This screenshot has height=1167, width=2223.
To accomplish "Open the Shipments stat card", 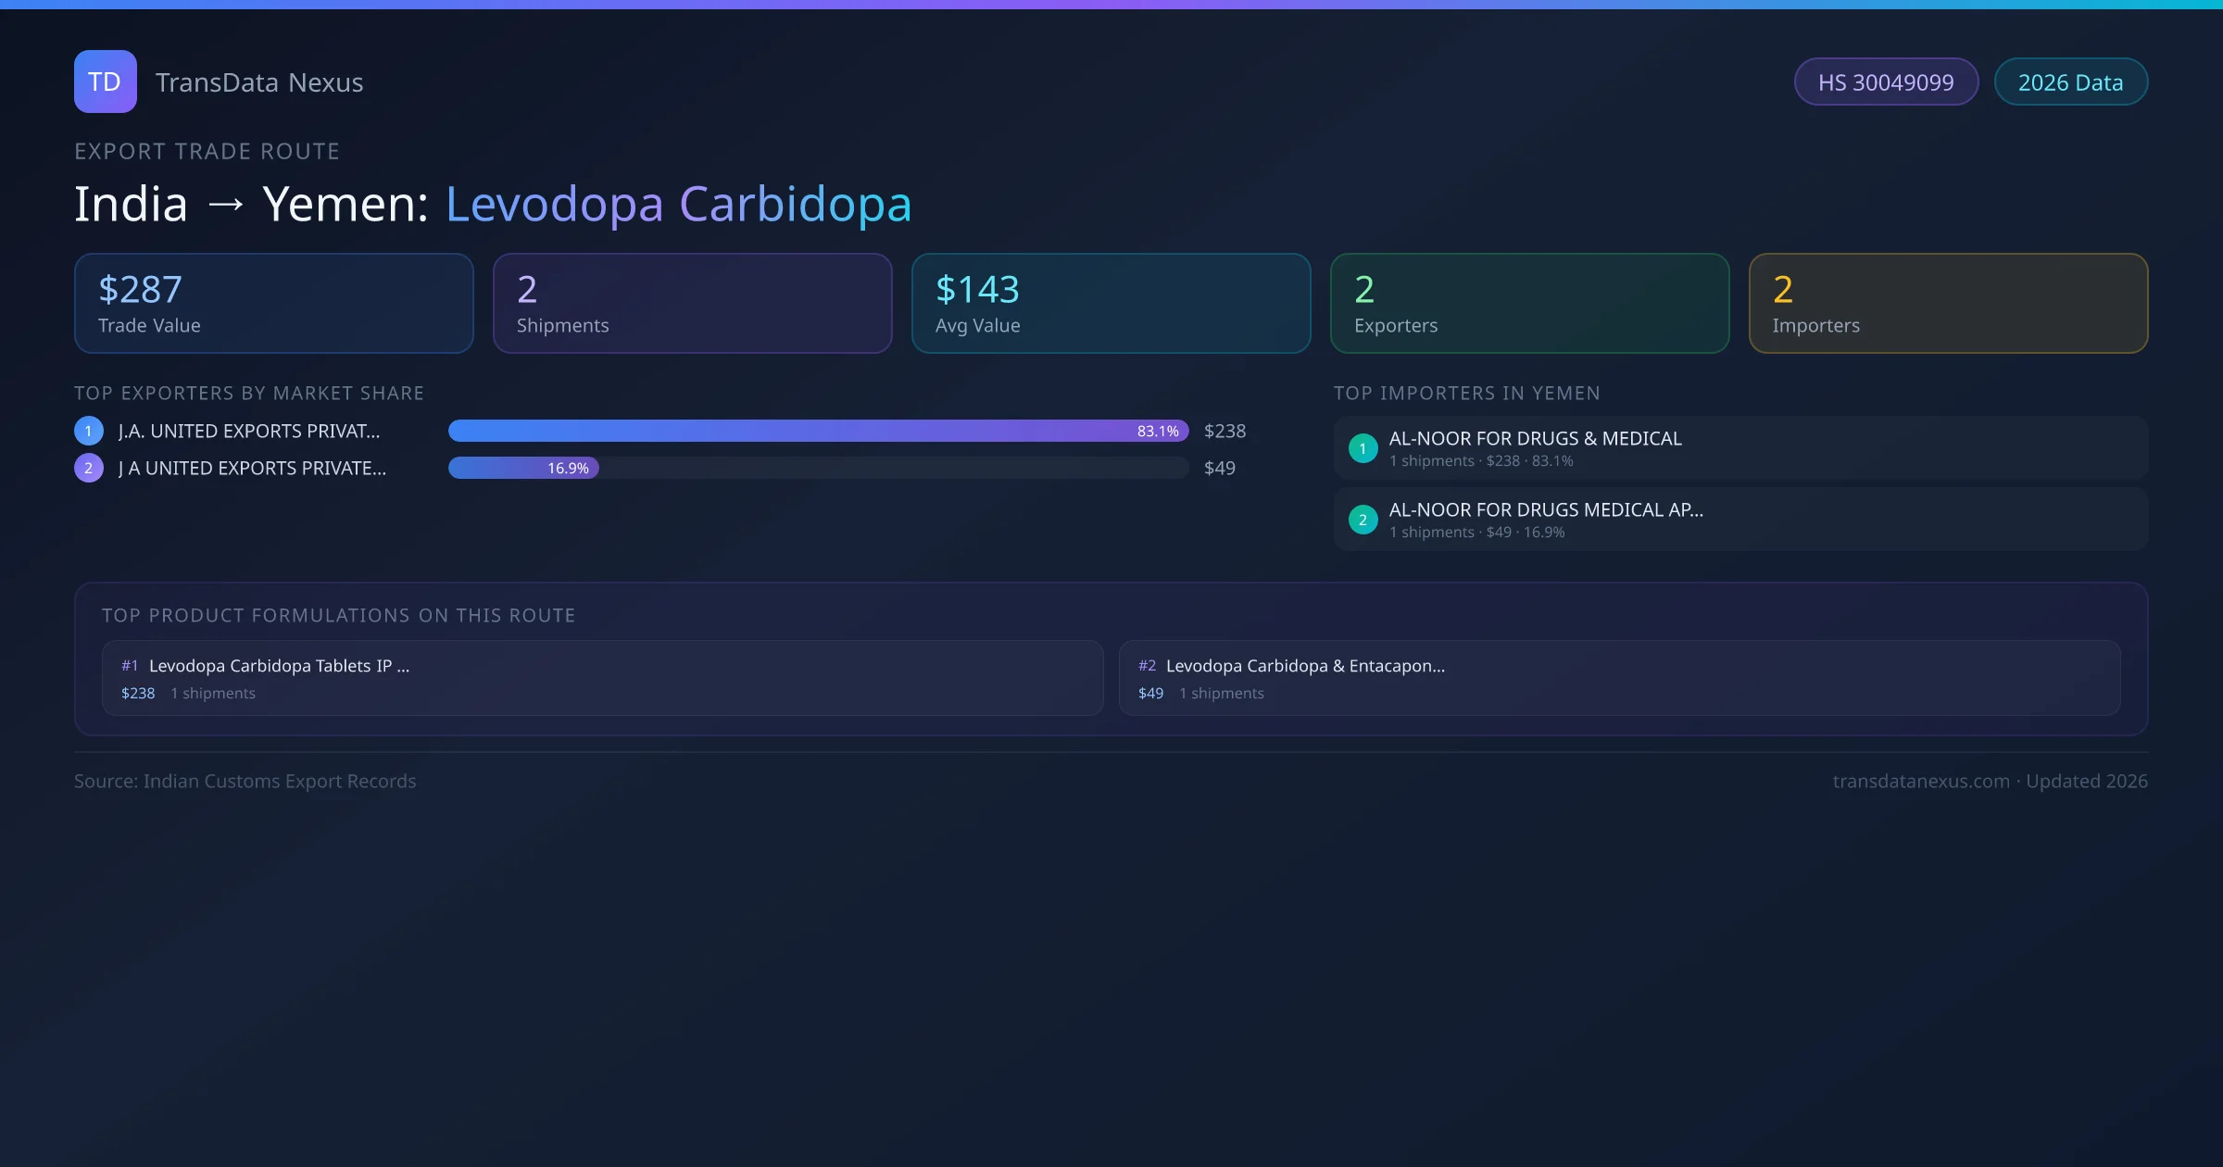I will point(692,304).
